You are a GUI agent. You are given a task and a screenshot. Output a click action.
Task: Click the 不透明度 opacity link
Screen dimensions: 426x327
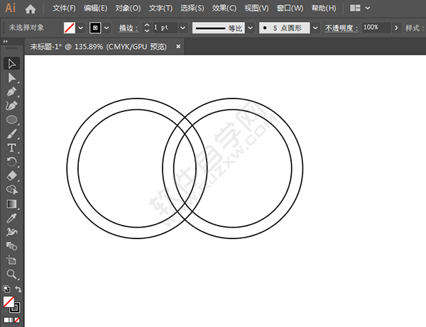[x=342, y=28]
